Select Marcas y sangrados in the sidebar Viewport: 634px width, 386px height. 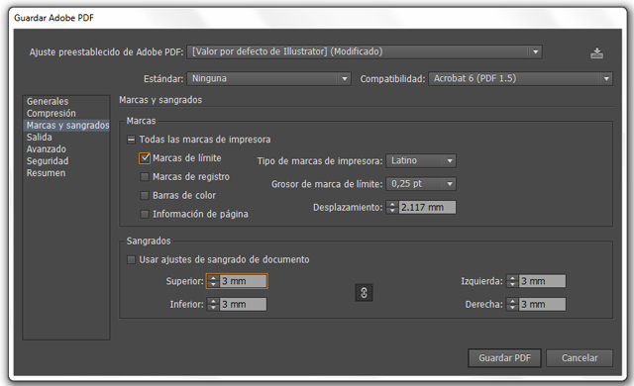click(x=67, y=125)
